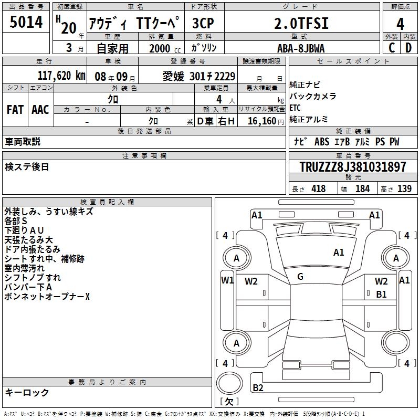Click the air conditioner value AAC
The height and width of the screenshot is (420, 420).
tap(40, 110)
